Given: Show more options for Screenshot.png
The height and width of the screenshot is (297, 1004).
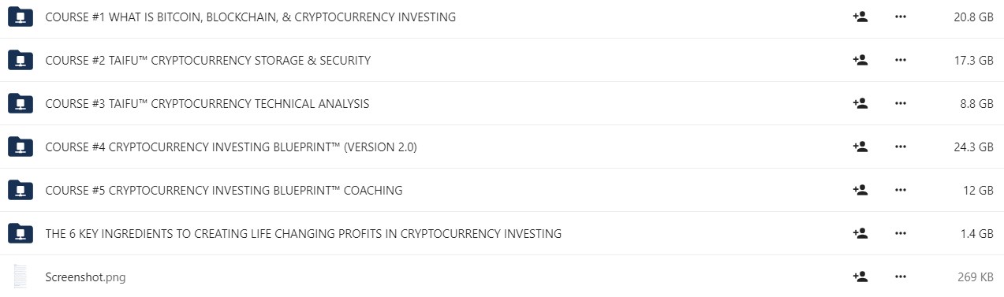Looking at the screenshot, I should (x=901, y=277).
